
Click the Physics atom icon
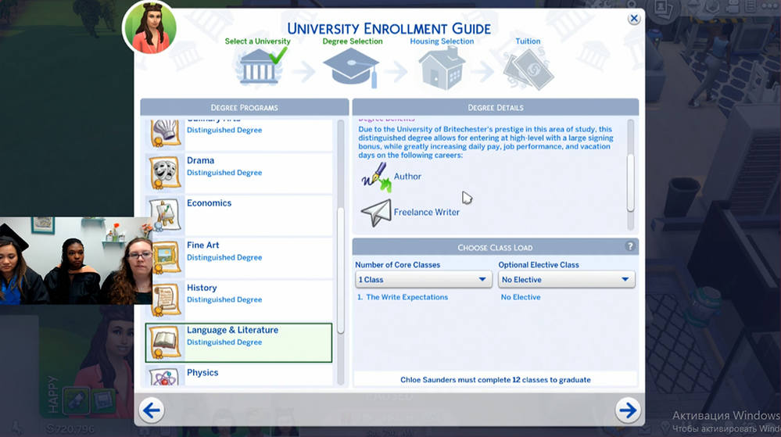click(x=165, y=378)
